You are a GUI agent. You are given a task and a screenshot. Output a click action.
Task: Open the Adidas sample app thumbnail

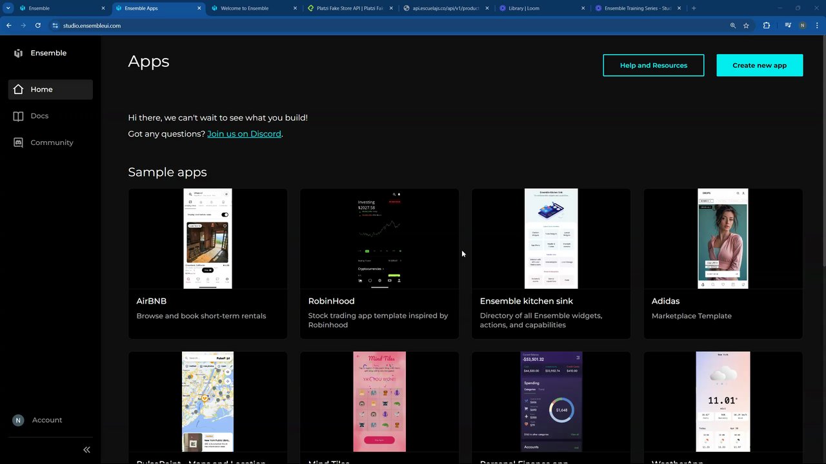pos(723,238)
